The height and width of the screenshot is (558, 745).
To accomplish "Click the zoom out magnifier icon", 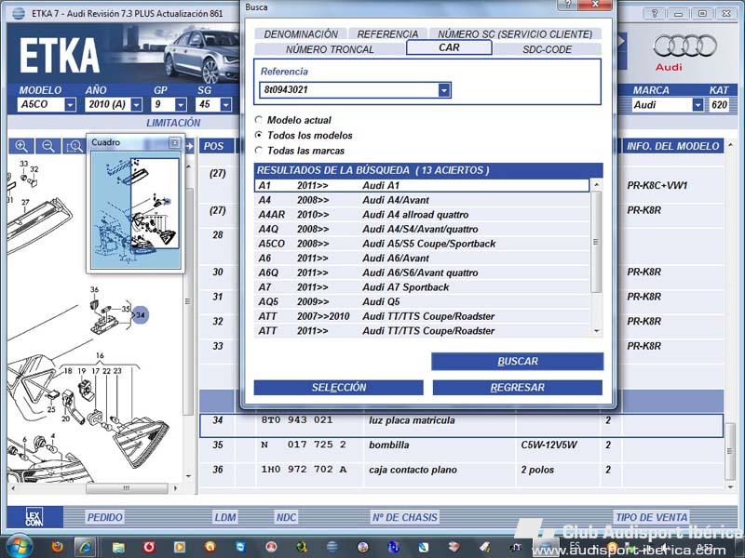I will point(48,146).
